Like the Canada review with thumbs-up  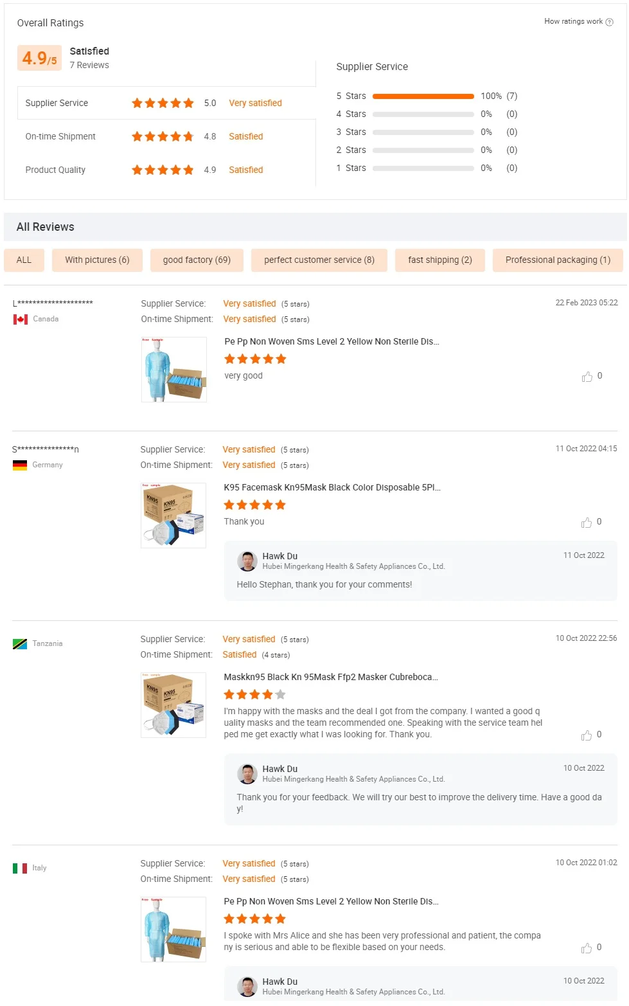[587, 377]
